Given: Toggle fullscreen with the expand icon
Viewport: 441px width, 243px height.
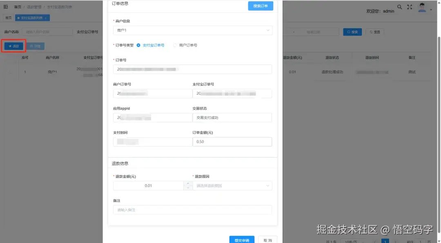Looking at the screenshot, I should (x=410, y=7).
